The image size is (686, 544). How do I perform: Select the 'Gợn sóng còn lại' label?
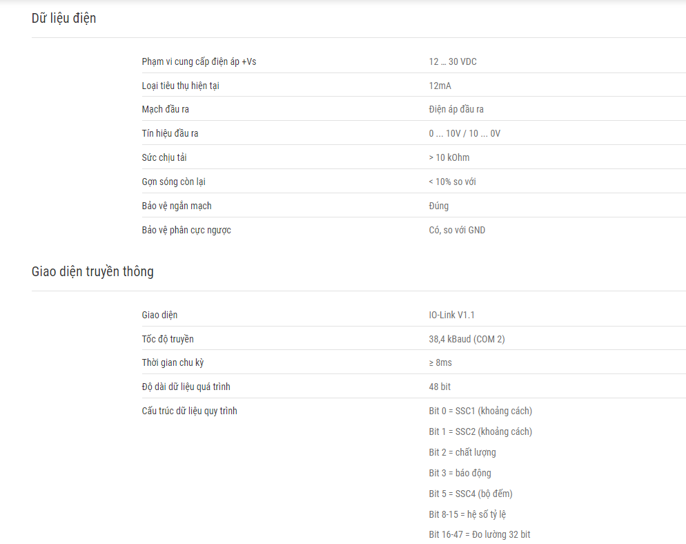click(174, 182)
